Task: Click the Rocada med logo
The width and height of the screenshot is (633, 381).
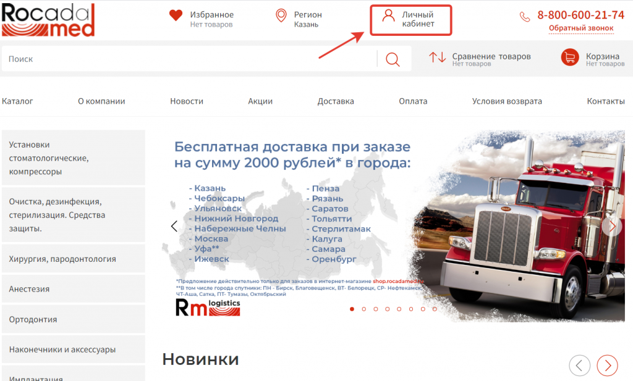Action: pyautogui.click(x=48, y=19)
